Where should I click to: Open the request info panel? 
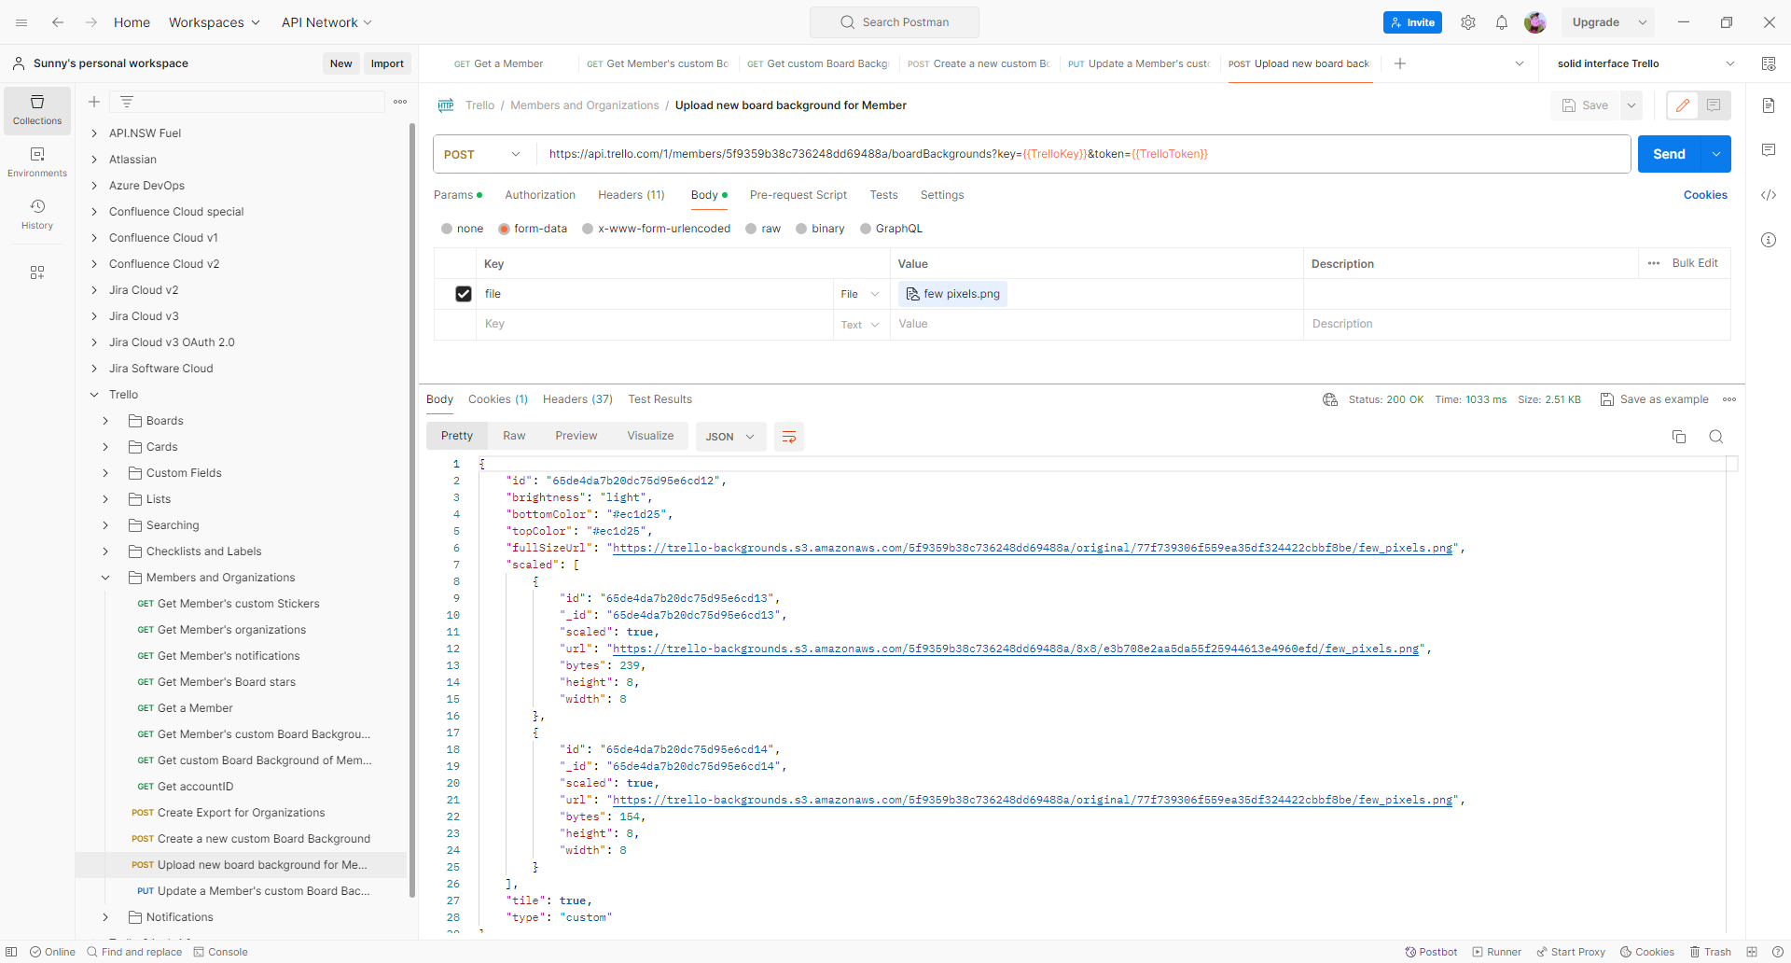[x=1769, y=240]
